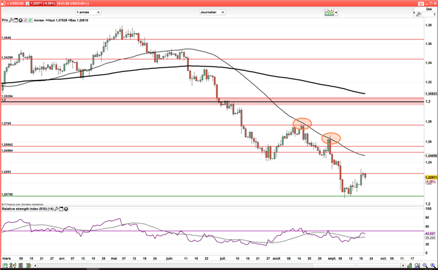This screenshot has width=438, height=270.
Task: Click the zoom selection magnifier icon
Action: coord(417,265)
